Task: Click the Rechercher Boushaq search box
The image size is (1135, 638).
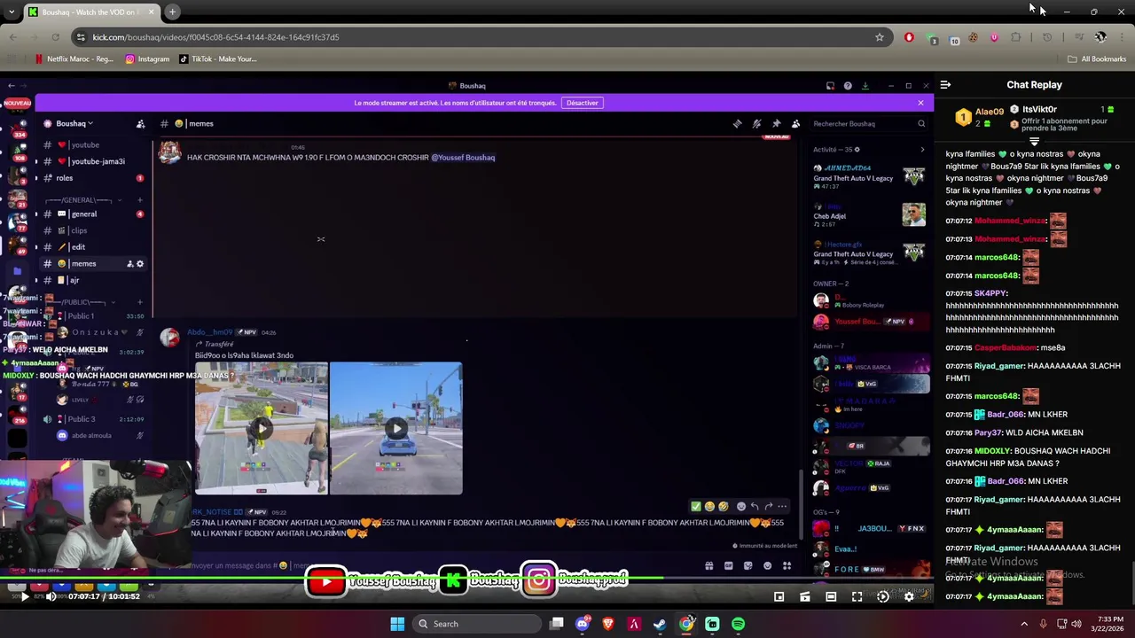Action: [x=868, y=124]
